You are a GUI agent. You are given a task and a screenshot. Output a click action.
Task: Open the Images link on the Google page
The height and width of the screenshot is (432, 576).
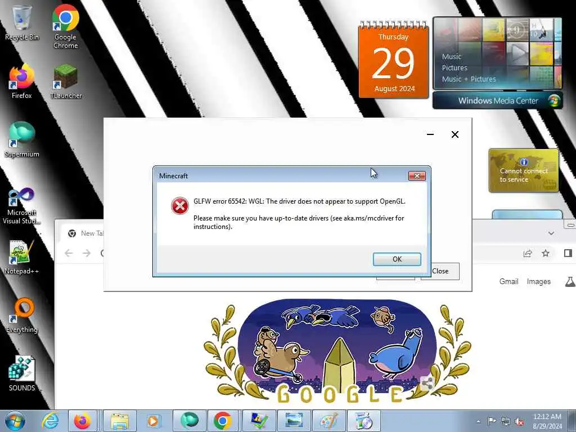(x=538, y=281)
